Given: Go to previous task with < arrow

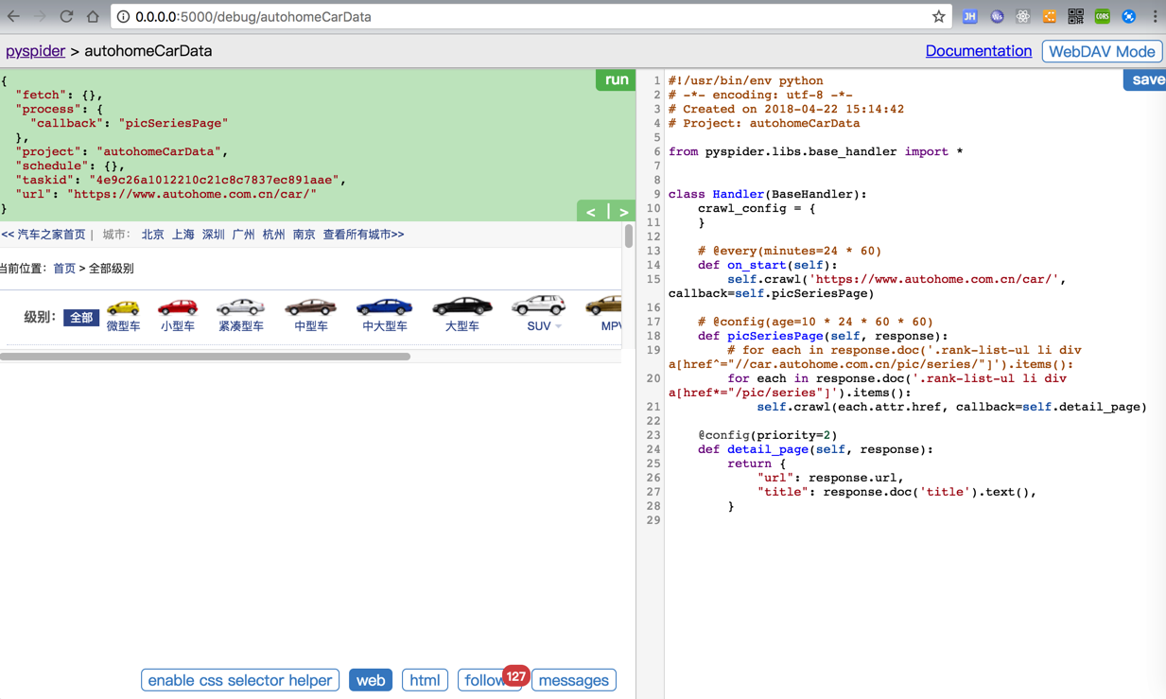Looking at the screenshot, I should point(591,212).
